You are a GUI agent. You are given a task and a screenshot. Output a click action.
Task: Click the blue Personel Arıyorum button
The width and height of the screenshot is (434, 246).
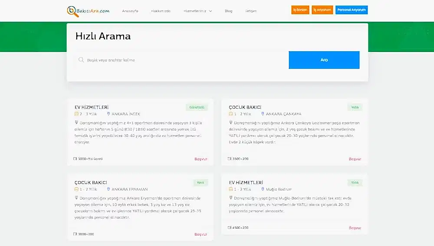point(352,10)
